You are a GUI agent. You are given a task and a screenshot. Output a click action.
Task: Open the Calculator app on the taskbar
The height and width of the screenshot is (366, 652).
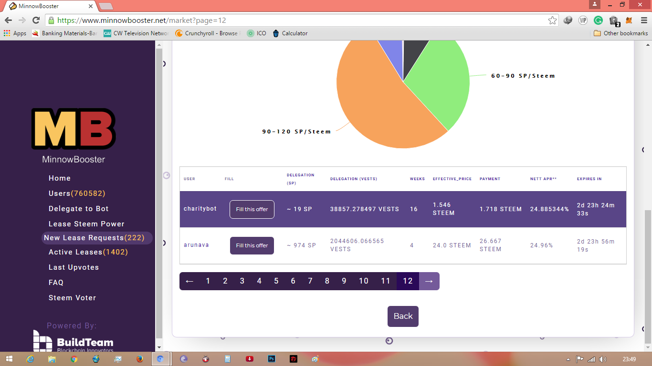coord(228,359)
